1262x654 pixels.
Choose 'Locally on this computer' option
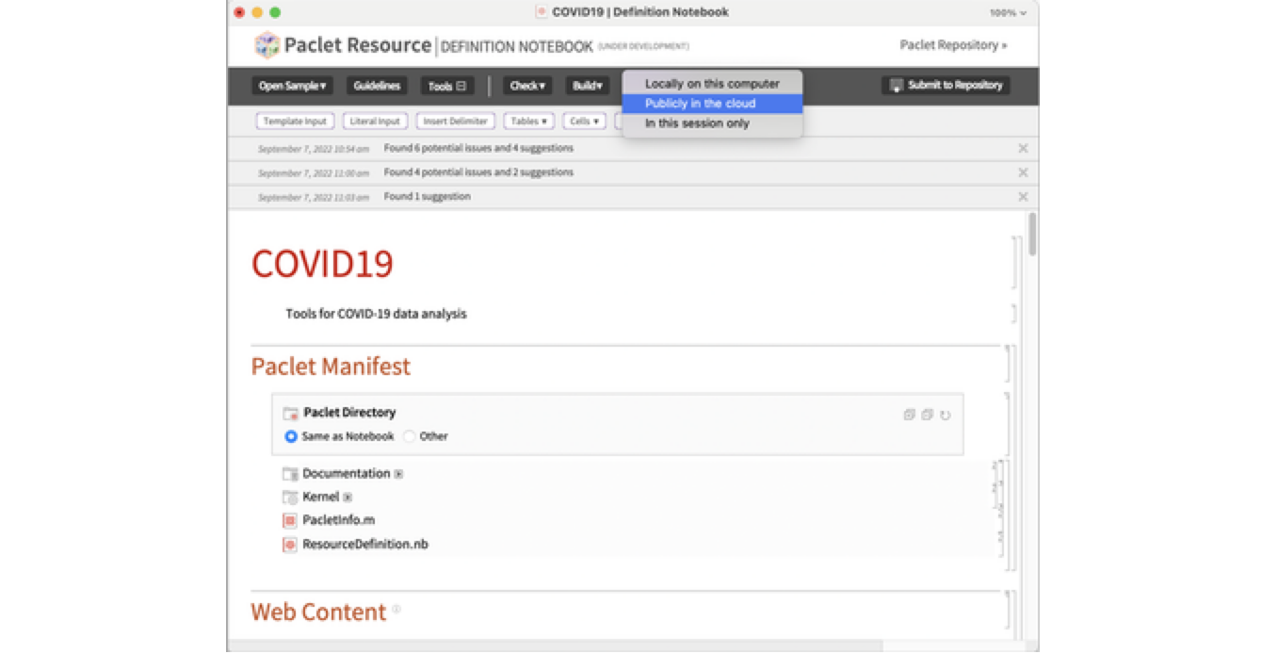tap(712, 84)
